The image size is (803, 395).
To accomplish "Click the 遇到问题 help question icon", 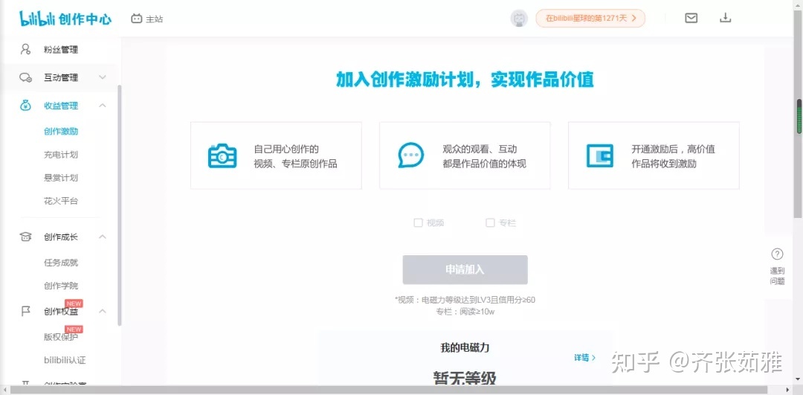I will pyautogui.click(x=777, y=254).
